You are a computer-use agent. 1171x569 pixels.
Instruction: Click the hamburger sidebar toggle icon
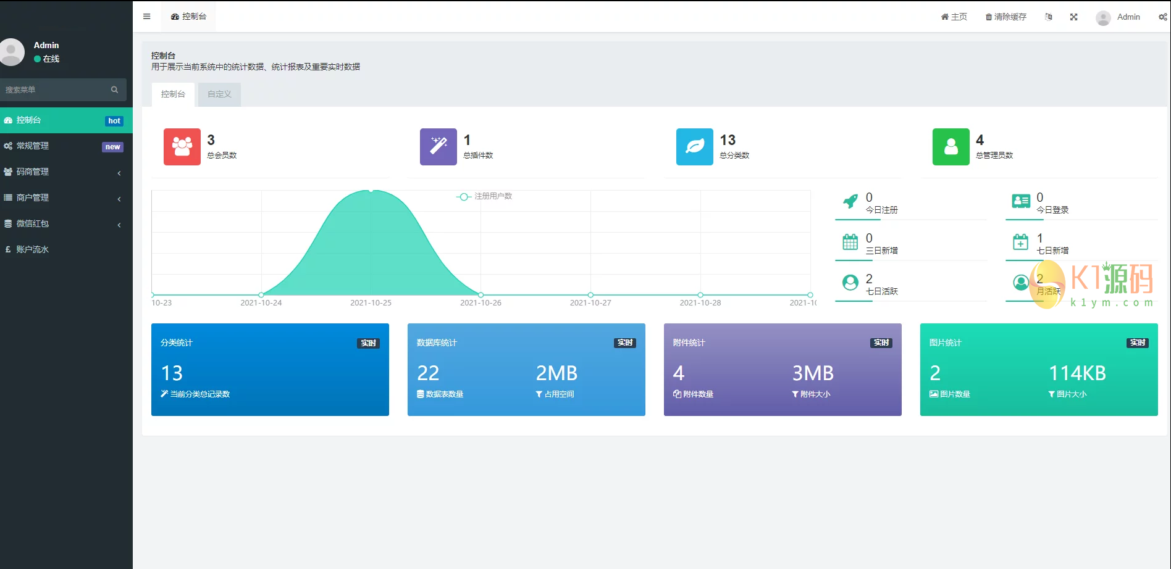(x=146, y=17)
